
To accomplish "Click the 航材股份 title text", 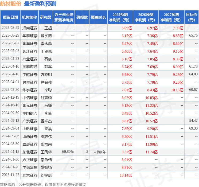I will [10, 4].
